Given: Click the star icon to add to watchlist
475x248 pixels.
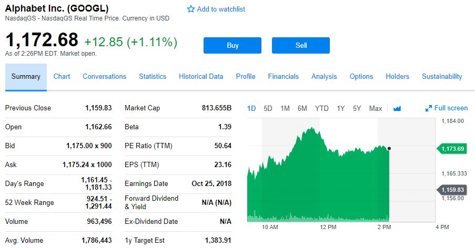Looking at the screenshot, I should pyautogui.click(x=191, y=9).
